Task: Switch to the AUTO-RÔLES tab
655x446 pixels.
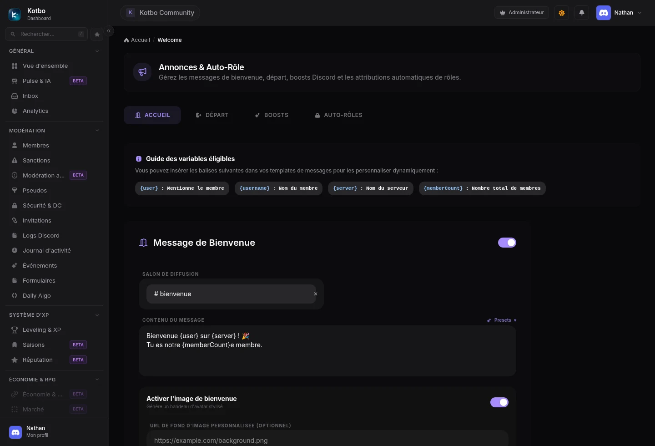Action: click(338, 115)
